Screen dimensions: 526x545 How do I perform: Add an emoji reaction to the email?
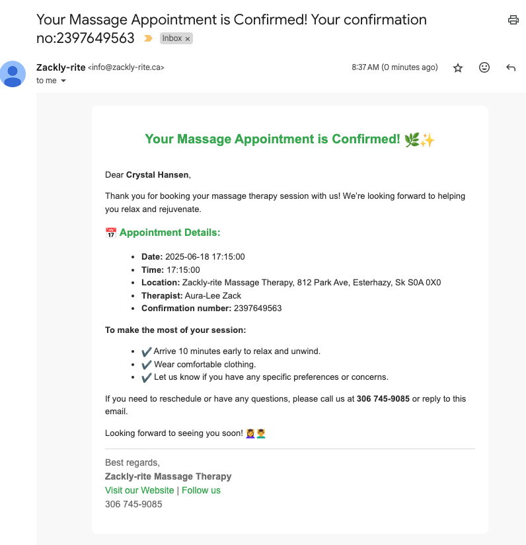click(x=484, y=67)
